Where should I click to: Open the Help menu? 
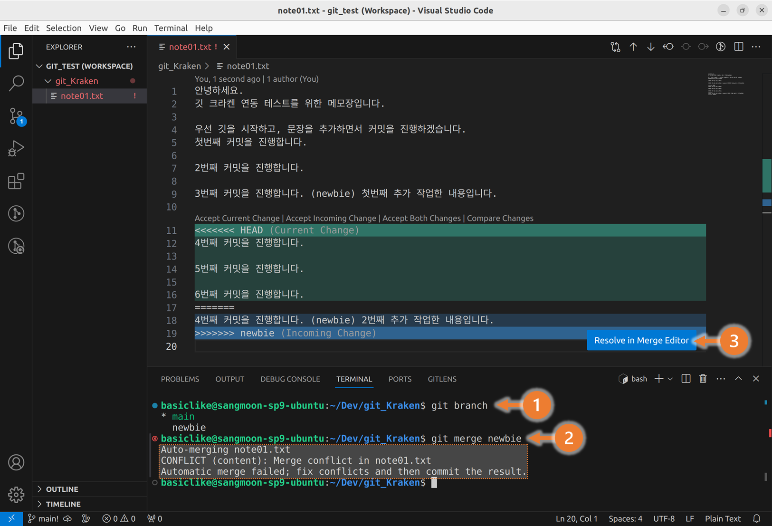click(204, 28)
